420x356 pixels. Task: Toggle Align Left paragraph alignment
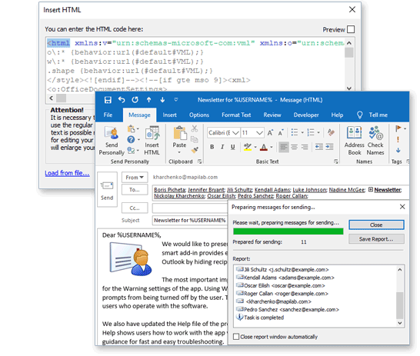click(x=284, y=147)
